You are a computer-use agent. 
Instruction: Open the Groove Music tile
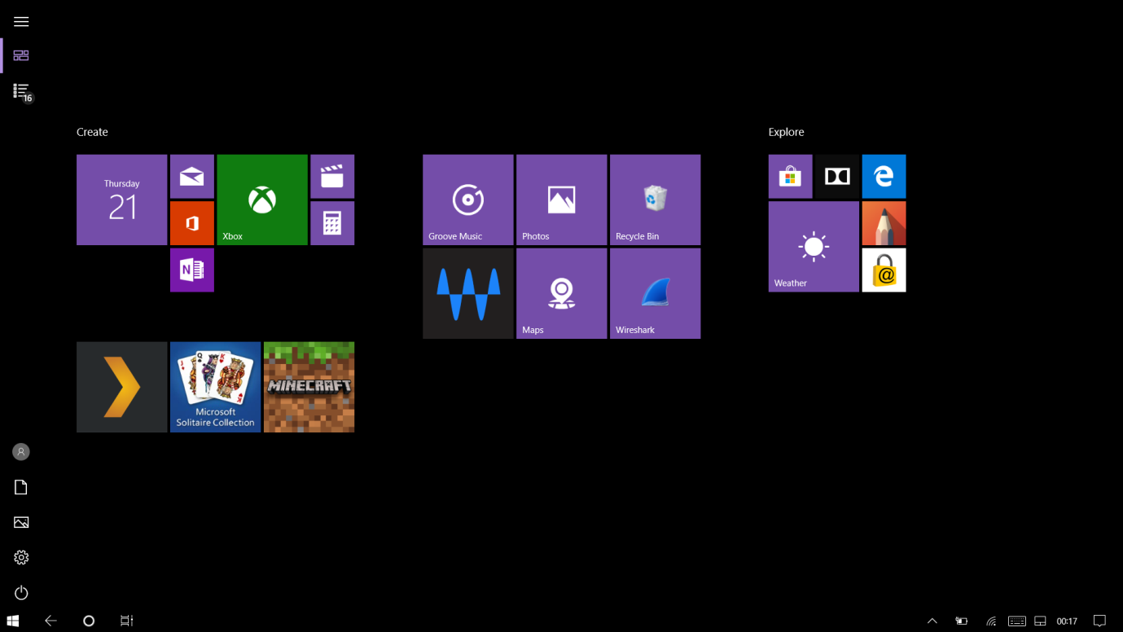(x=467, y=200)
